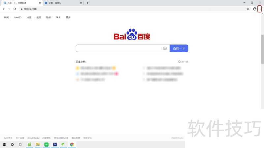Open Chrome's three-dot menu
The width and height of the screenshot is (264, 148).
(x=260, y=9)
